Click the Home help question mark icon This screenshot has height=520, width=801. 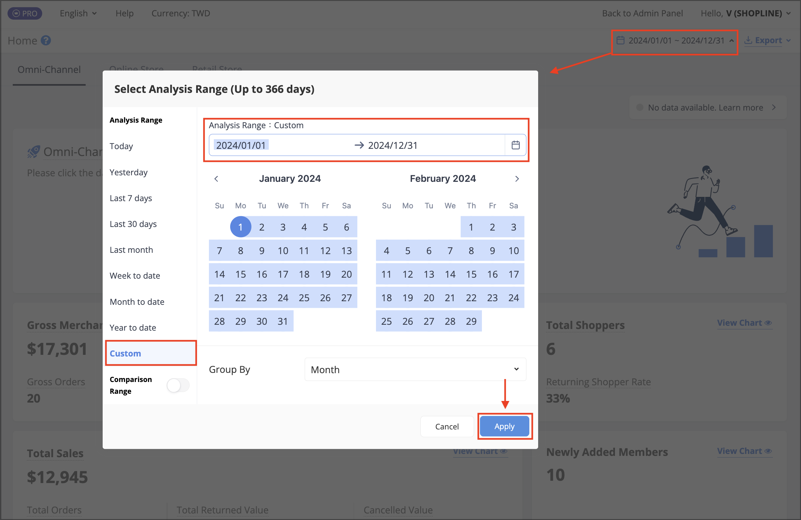46,40
